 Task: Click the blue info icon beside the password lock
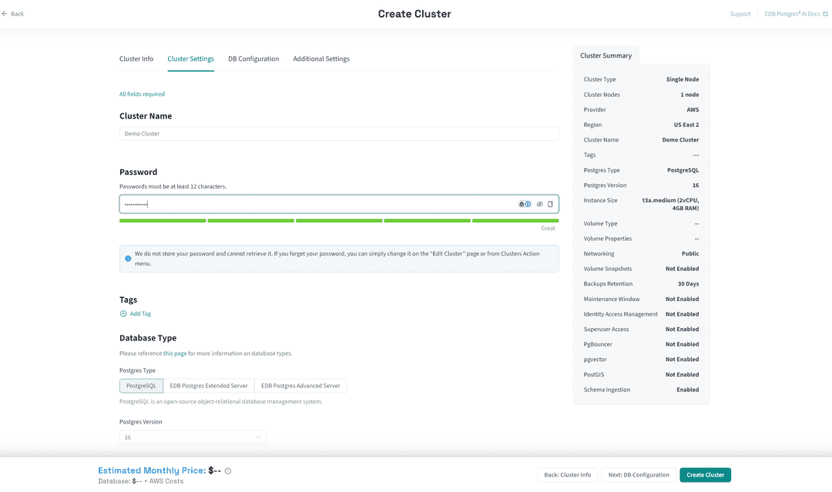[527, 203]
